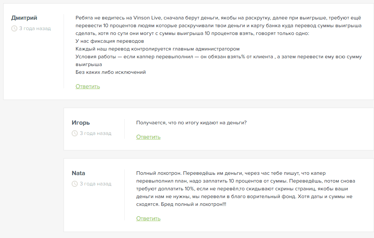Click the line 'У нас фиксация переводов'

[x=110, y=41]
